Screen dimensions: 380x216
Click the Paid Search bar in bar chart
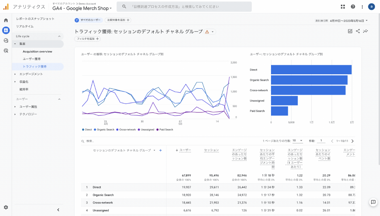pos(279,111)
